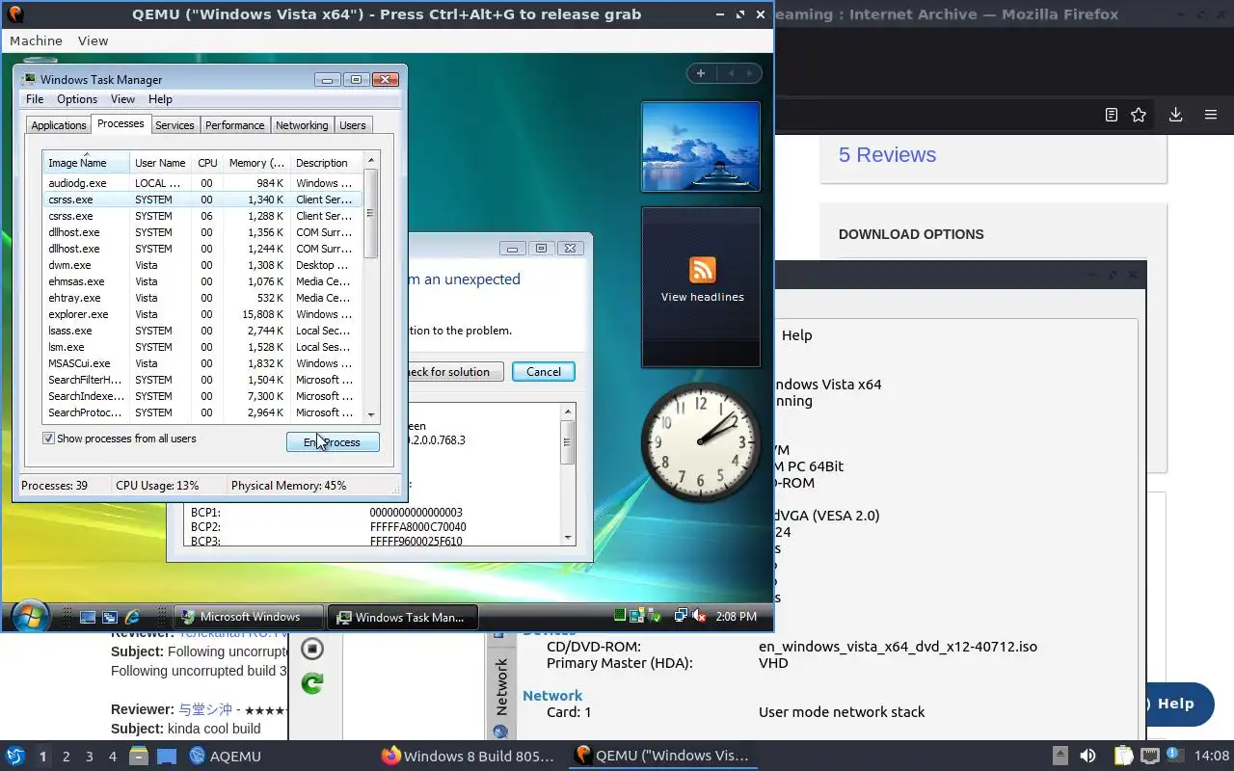Viewport: 1234px width, 771px height.
Task: Open the Task Manager Options menu
Action: click(x=77, y=99)
